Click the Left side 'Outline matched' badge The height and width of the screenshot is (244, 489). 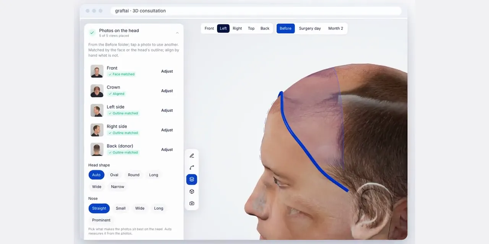click(x=123, y=113)
